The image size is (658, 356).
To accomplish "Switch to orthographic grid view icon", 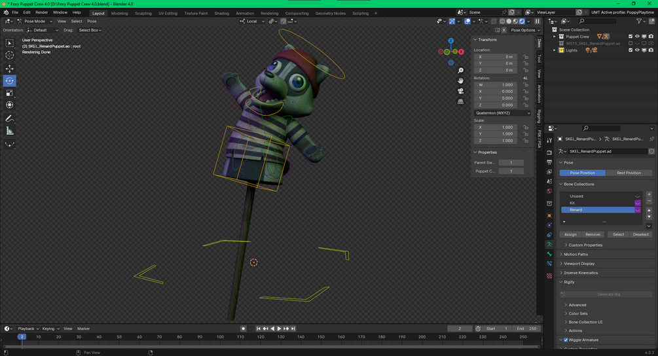I will (460, 101).
